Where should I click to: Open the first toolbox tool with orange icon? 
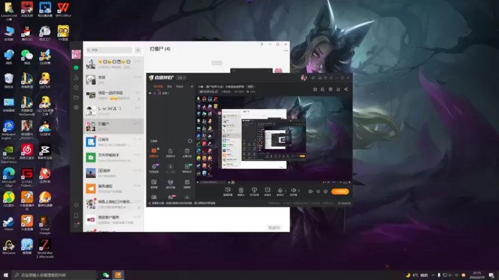pyautogui.click(x=154, y=151)
